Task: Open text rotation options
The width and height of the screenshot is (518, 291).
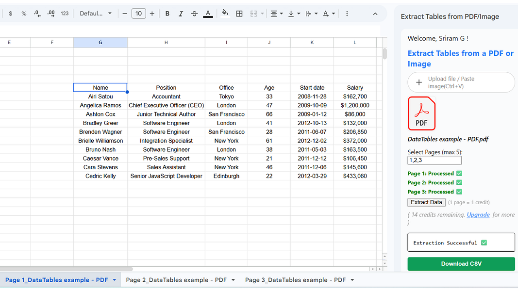Action: [326, 14]
